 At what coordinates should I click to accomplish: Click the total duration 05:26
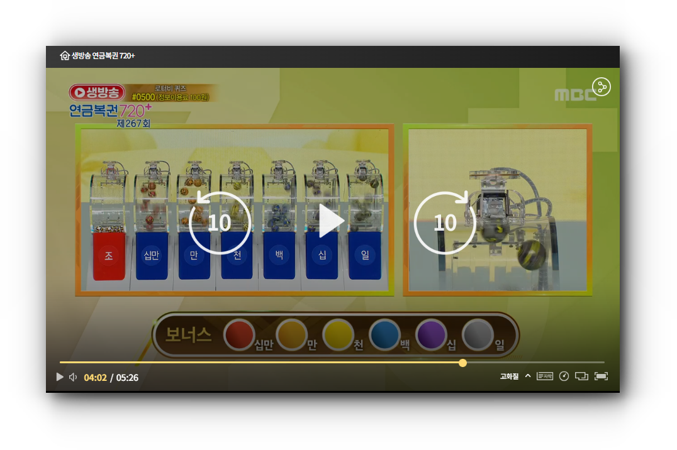pos(127,378)
